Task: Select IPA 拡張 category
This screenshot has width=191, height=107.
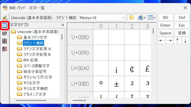Action: pos(27,60)
